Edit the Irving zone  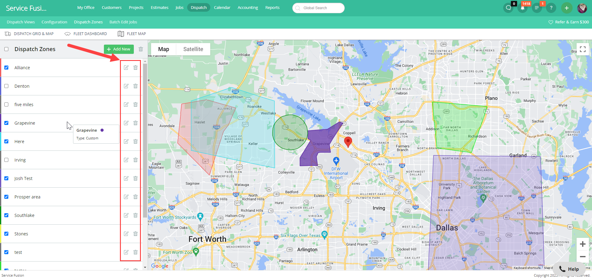click(x=126, y=160)
